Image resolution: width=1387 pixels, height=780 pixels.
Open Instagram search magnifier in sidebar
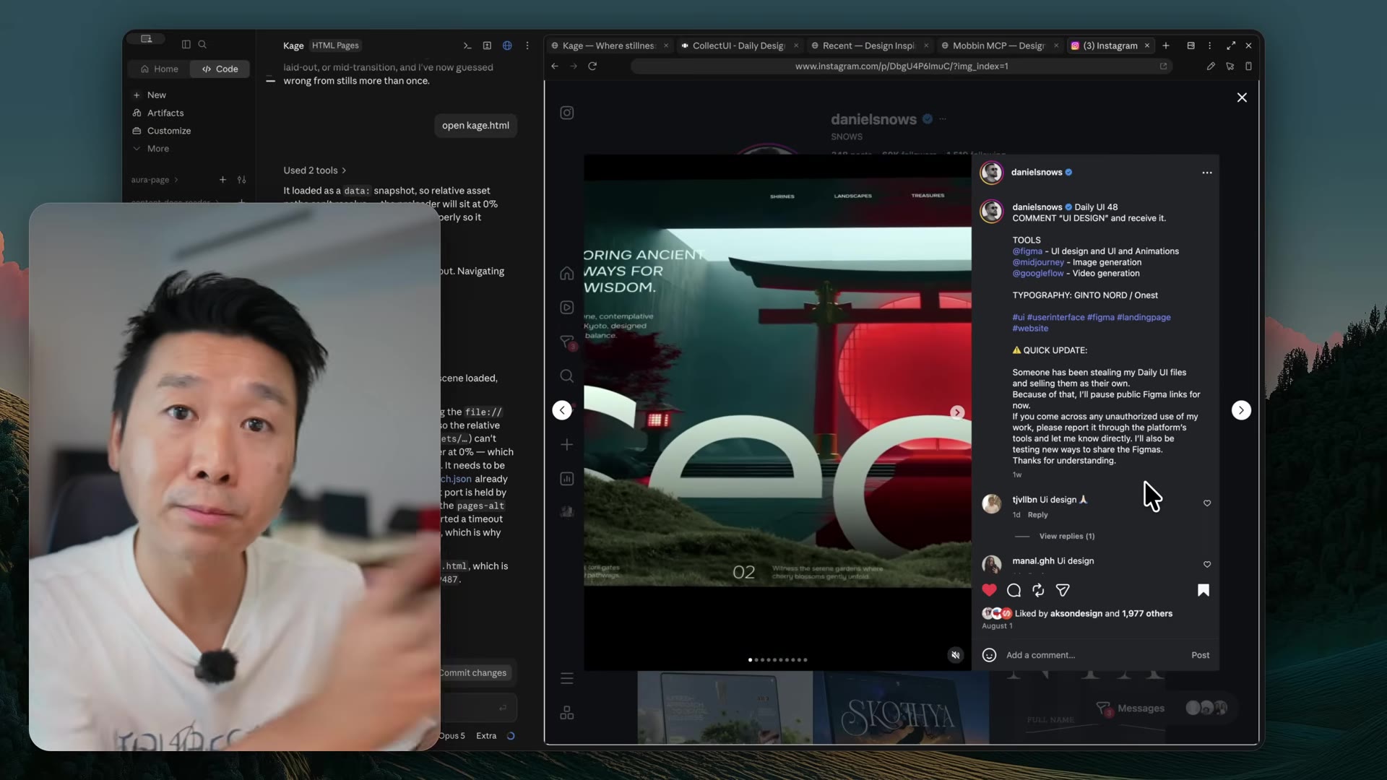pyautogui.click(x=567, y=376)
